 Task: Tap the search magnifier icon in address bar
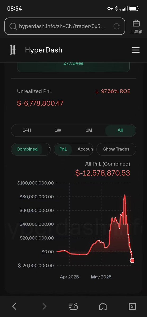click(x=13, y=26)
